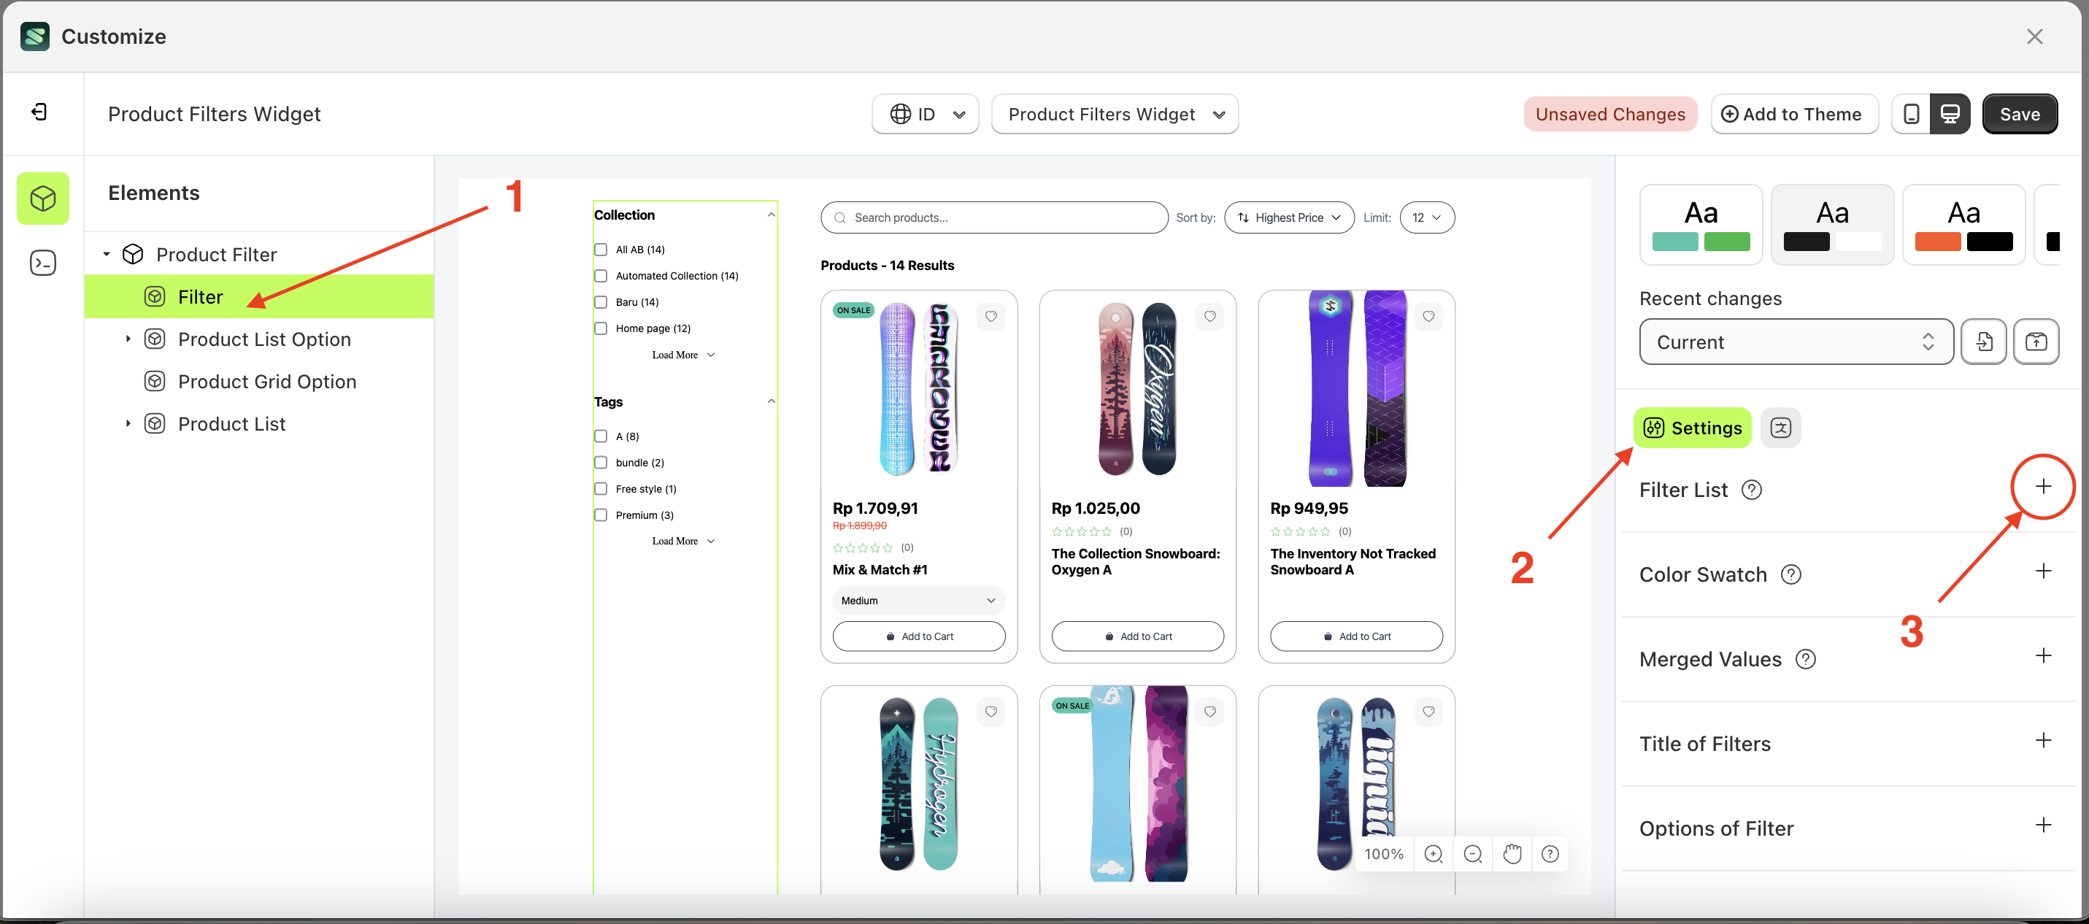Click Save to store changes

[x=2020, y=114]
